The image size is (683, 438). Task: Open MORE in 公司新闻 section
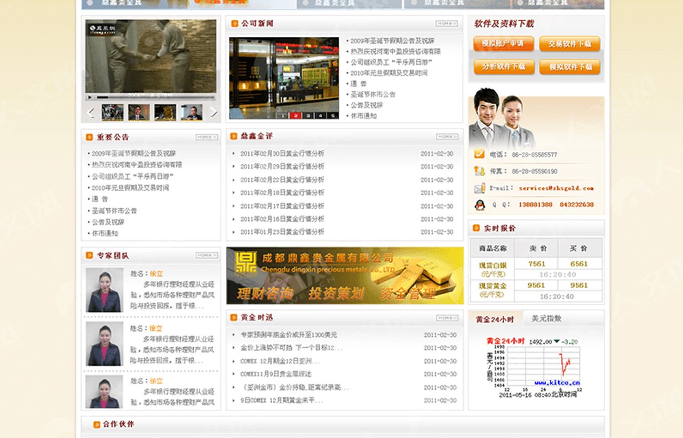pyautogui.click(x=446, y=24)
